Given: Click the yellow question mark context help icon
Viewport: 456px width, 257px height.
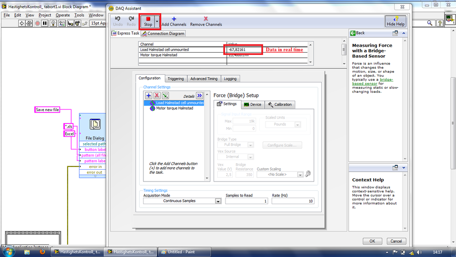Looking at the screenshot, I should click(x=440, y=23).
